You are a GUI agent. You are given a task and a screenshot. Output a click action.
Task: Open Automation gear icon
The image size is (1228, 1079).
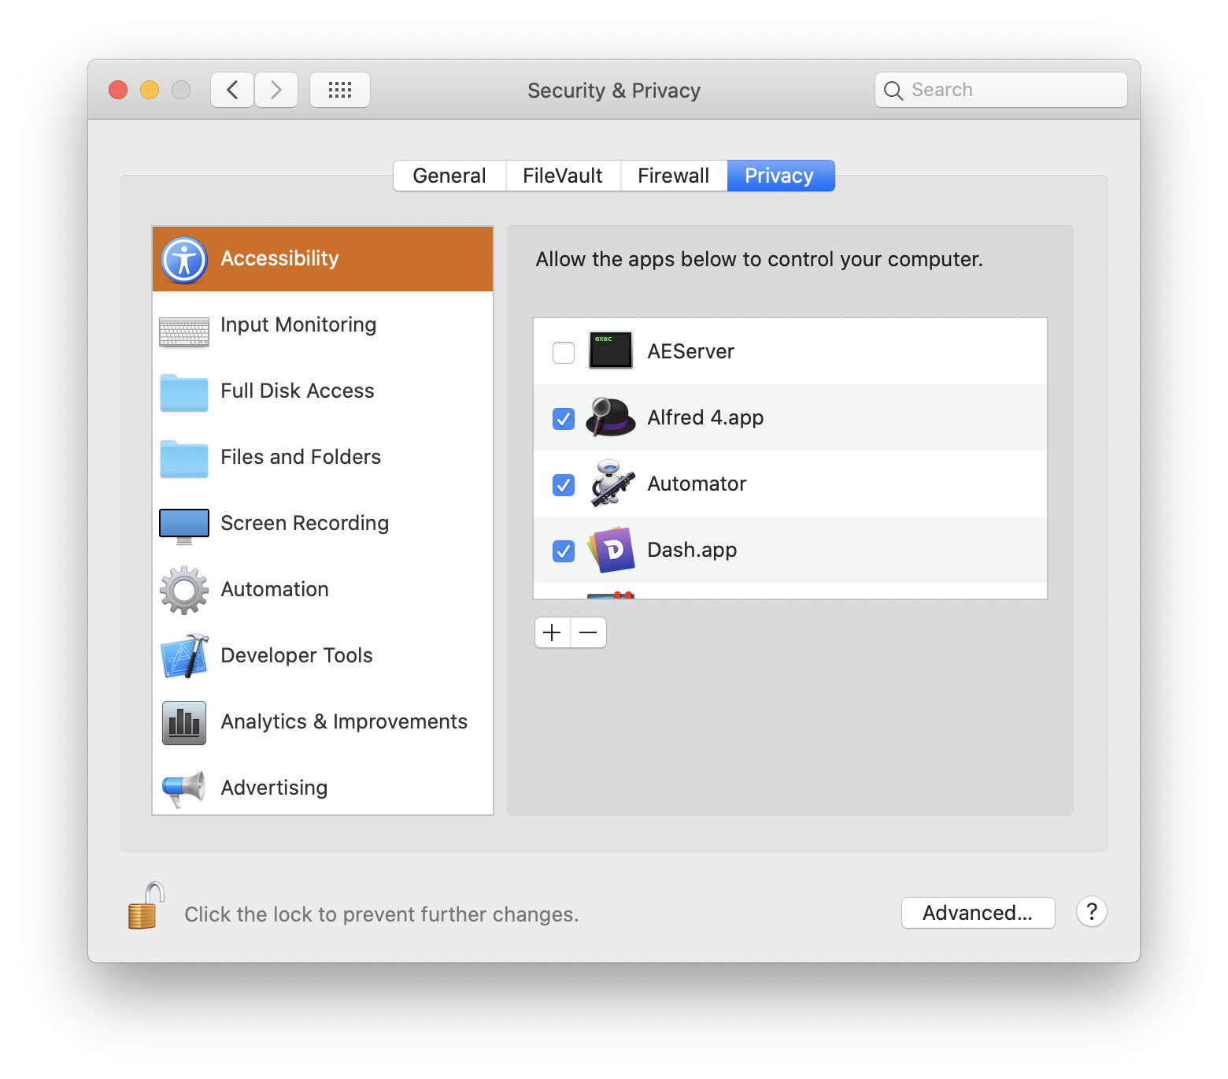click(184, 590)
